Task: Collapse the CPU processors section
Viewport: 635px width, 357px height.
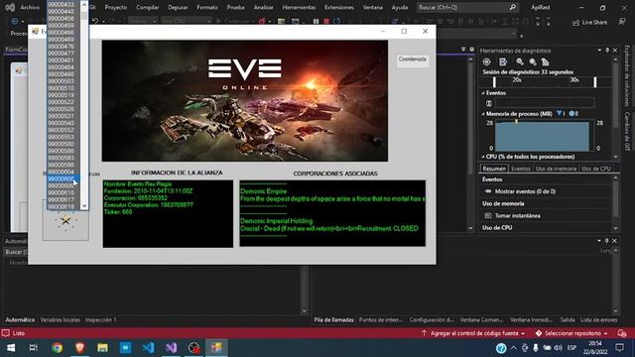Action: coord(483,157)
